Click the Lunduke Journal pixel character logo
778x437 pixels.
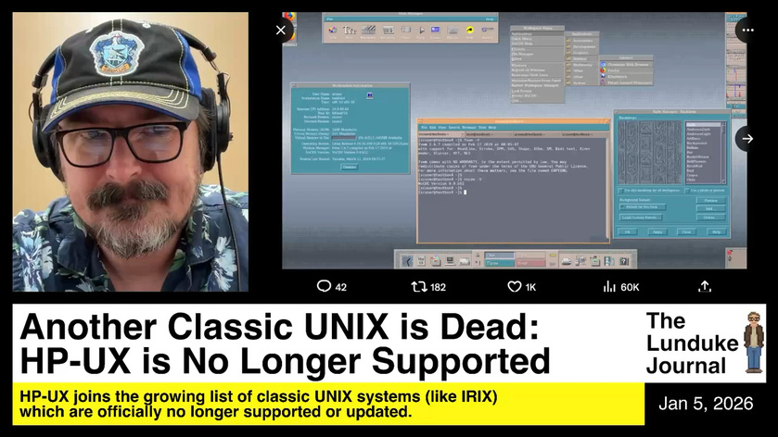[752, 341]
